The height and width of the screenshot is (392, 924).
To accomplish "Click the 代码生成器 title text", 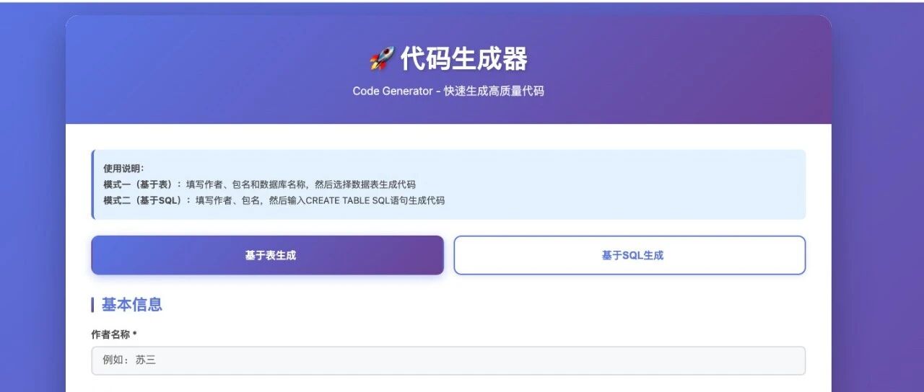I will coord(463,59).
